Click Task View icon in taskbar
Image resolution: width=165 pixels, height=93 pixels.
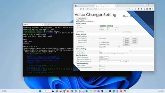click(x=53, y=91)
